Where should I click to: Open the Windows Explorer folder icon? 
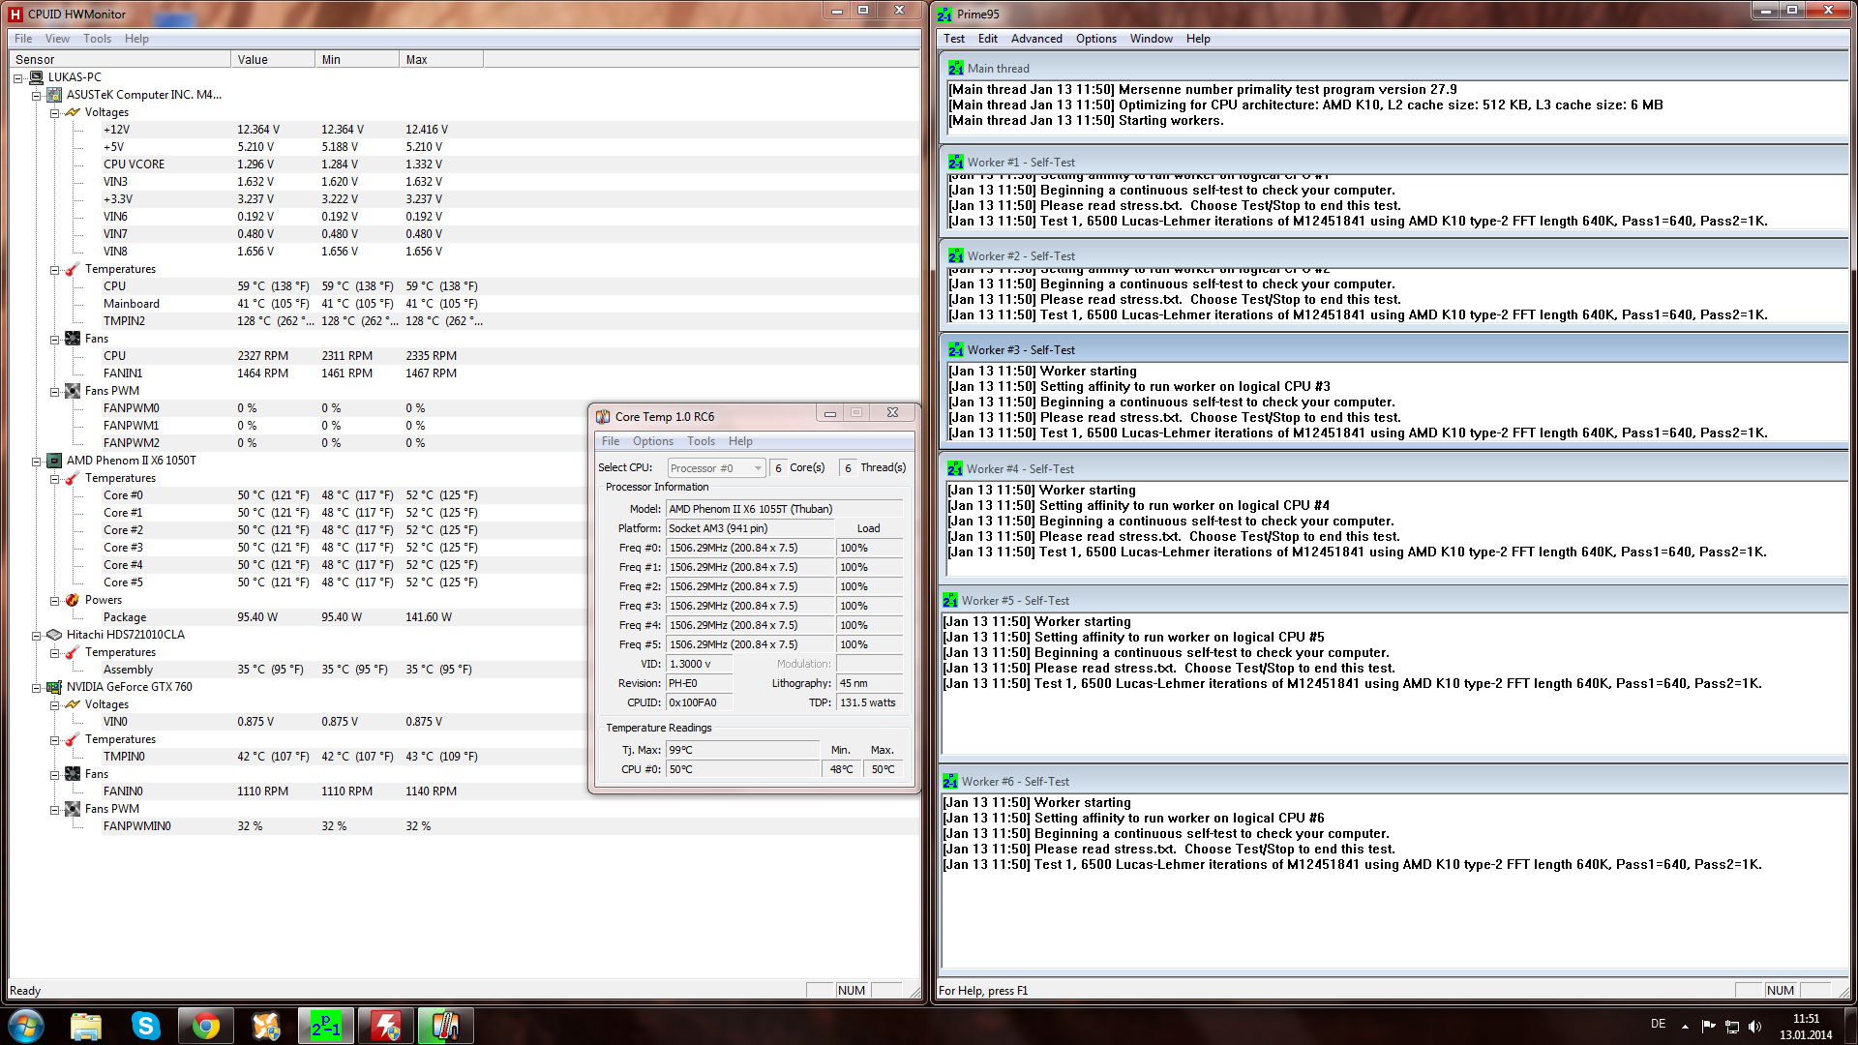86,1026
